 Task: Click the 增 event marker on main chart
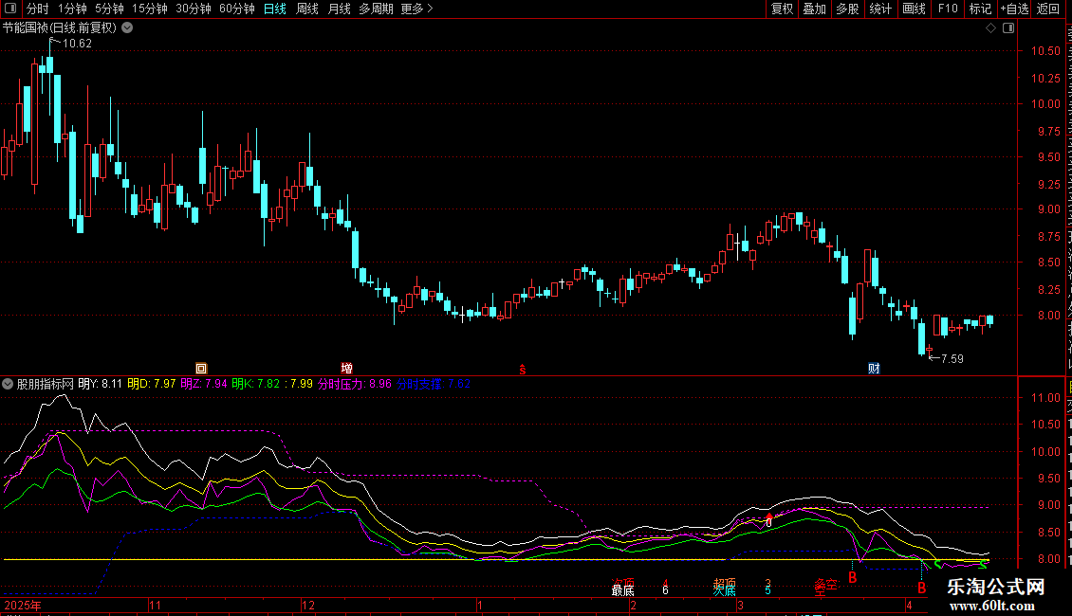pyautogui.click(x=346, y=368)
